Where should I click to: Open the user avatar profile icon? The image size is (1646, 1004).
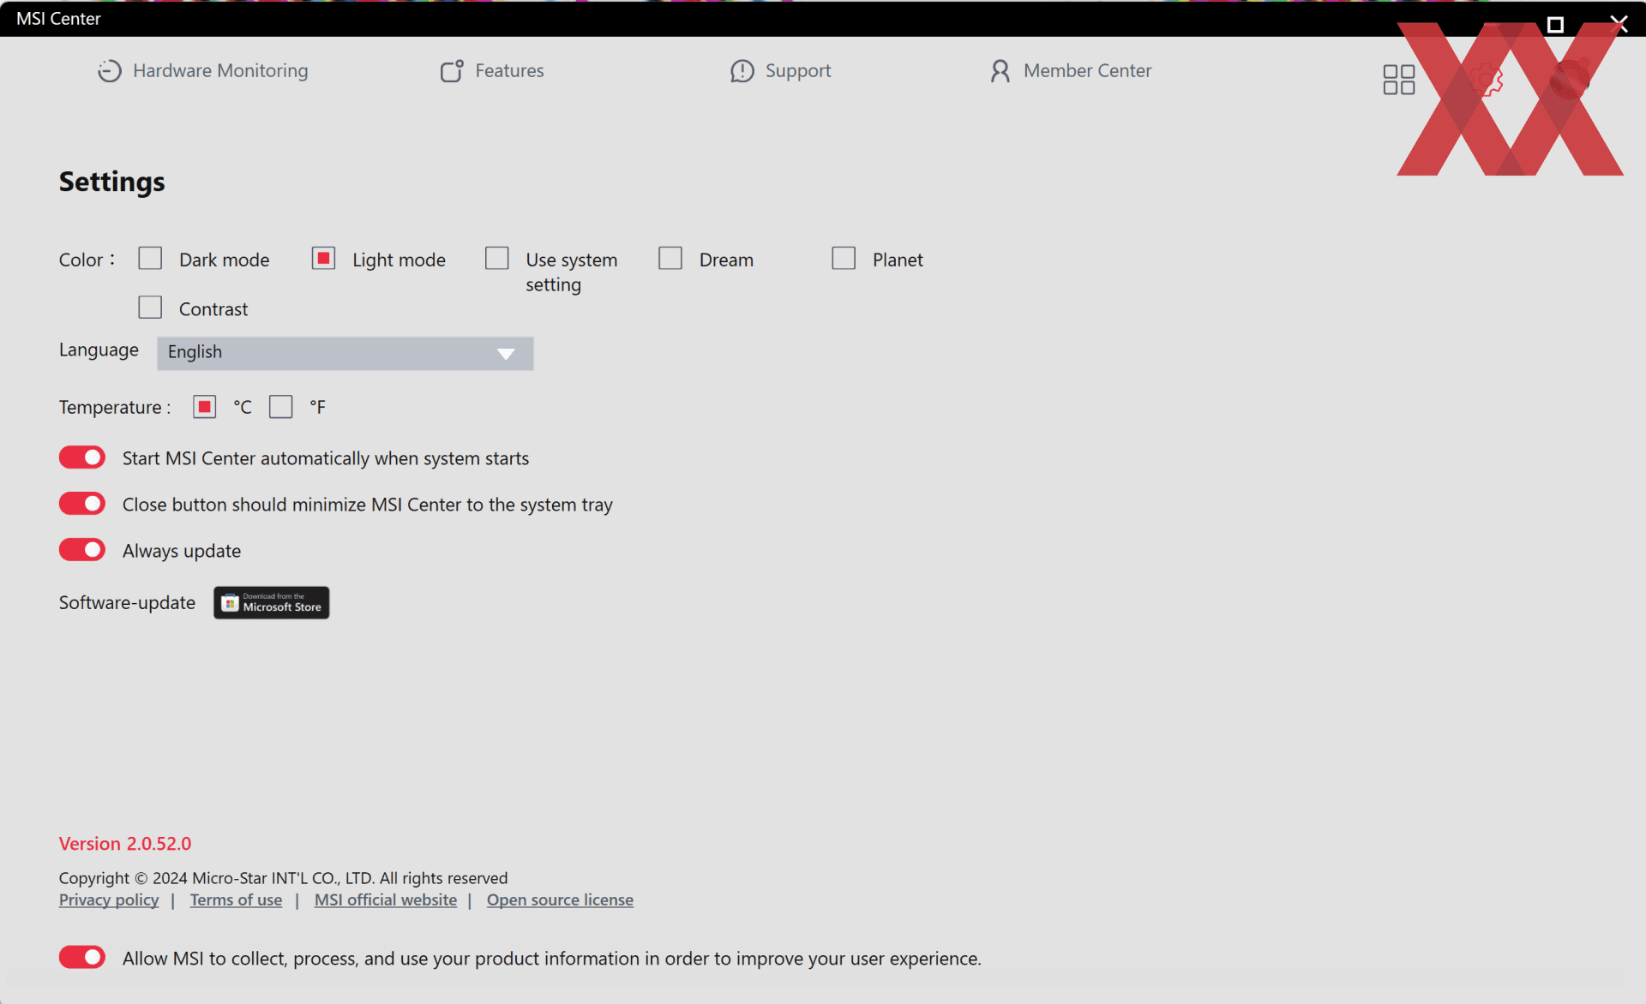tap(1570, 79)
